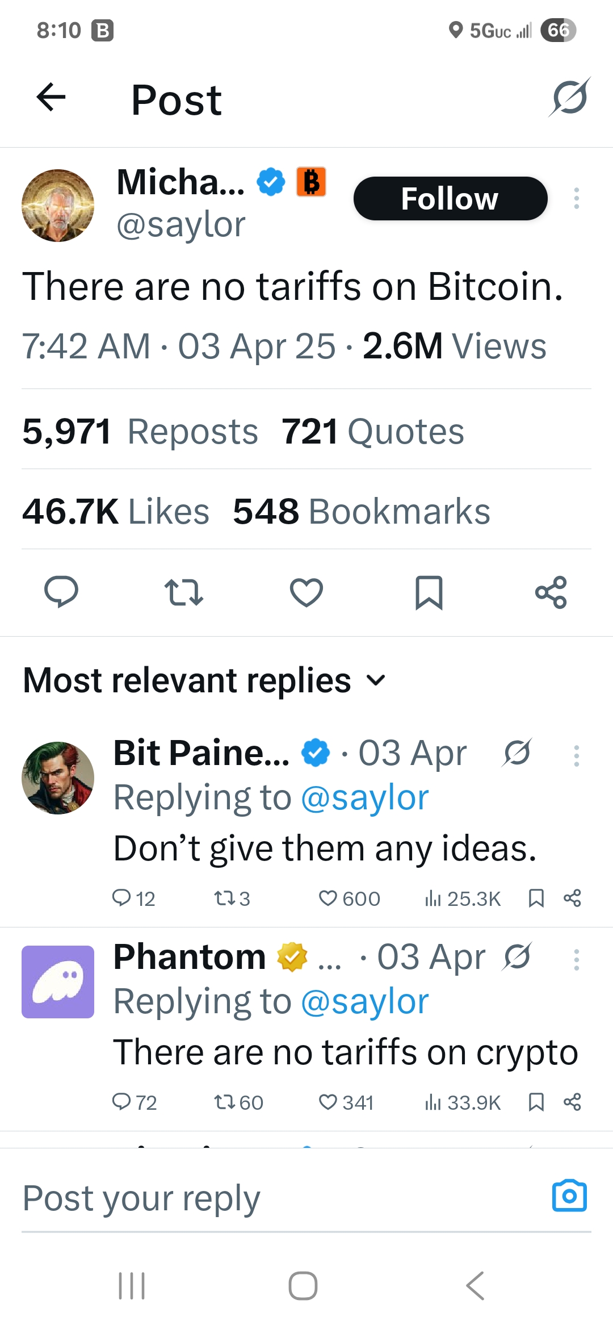Open more options beside the Follow button

577,198
